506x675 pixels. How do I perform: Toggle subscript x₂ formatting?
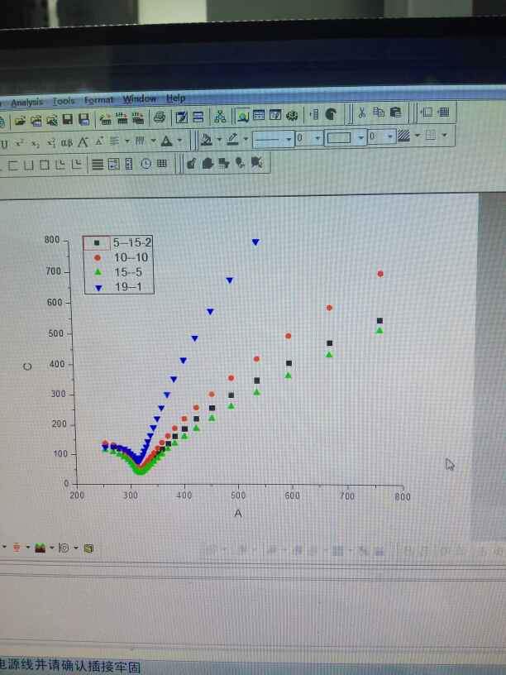click(x=36, y=143)
